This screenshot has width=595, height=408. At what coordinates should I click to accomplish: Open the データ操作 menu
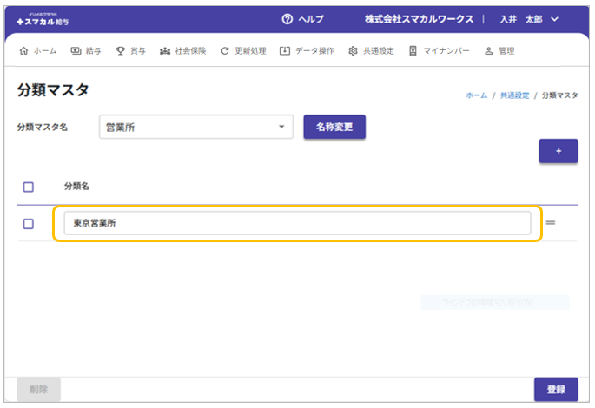click(307, 51)
